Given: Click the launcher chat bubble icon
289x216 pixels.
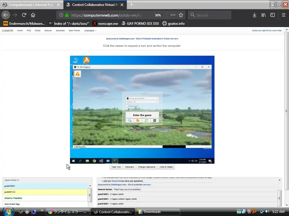Looking at the screenshot, I should (x=130, y=120).
